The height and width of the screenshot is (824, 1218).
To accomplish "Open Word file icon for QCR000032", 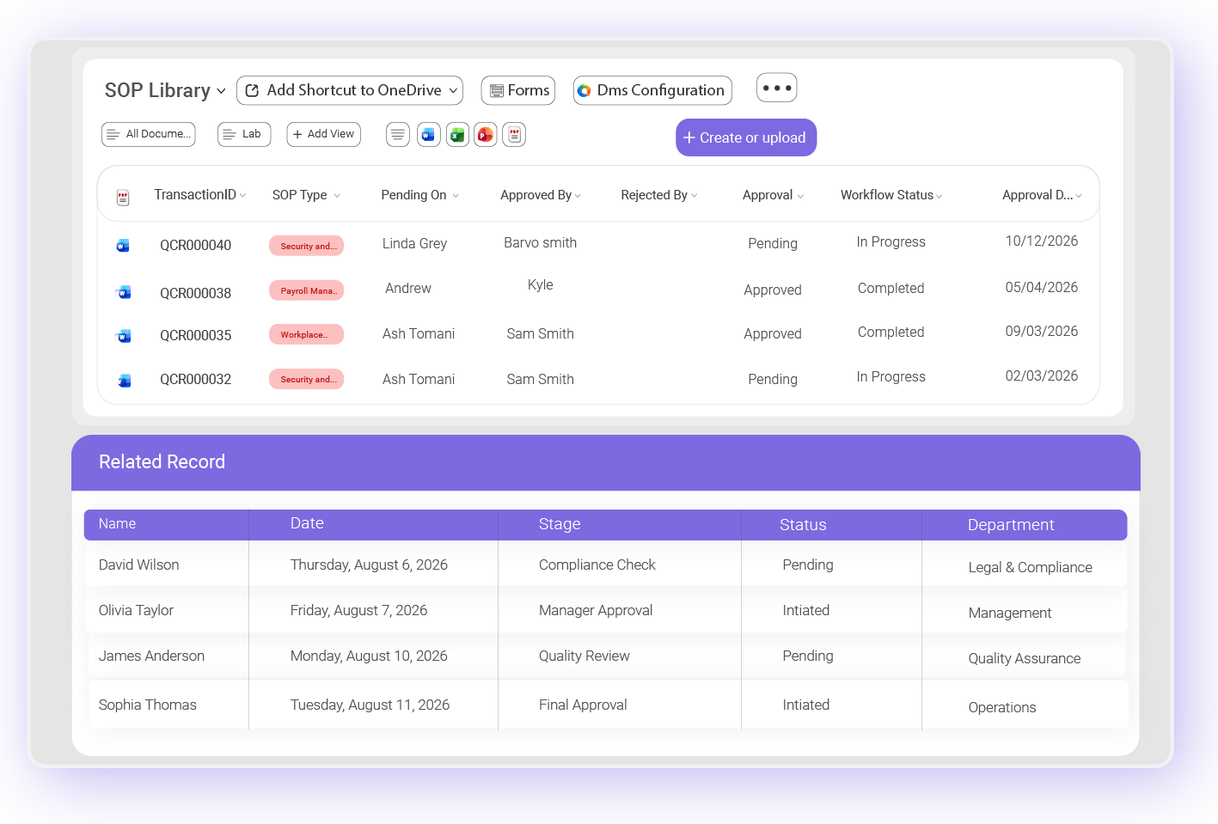I will pyautogui.click(x=124, y=380).
